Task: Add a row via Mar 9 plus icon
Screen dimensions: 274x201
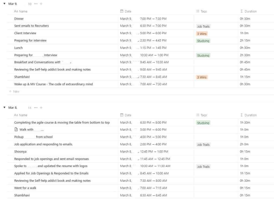Action: pyautogui.click(x=41, y=4)
